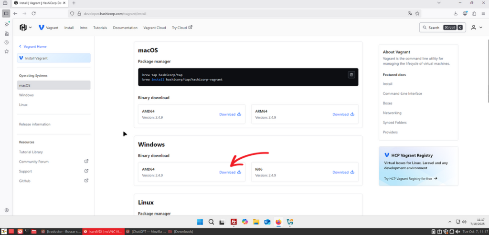Click the Search documentation field
Image resolution: width=489 pixels, height=235 pixels.
tap(434, 28)
